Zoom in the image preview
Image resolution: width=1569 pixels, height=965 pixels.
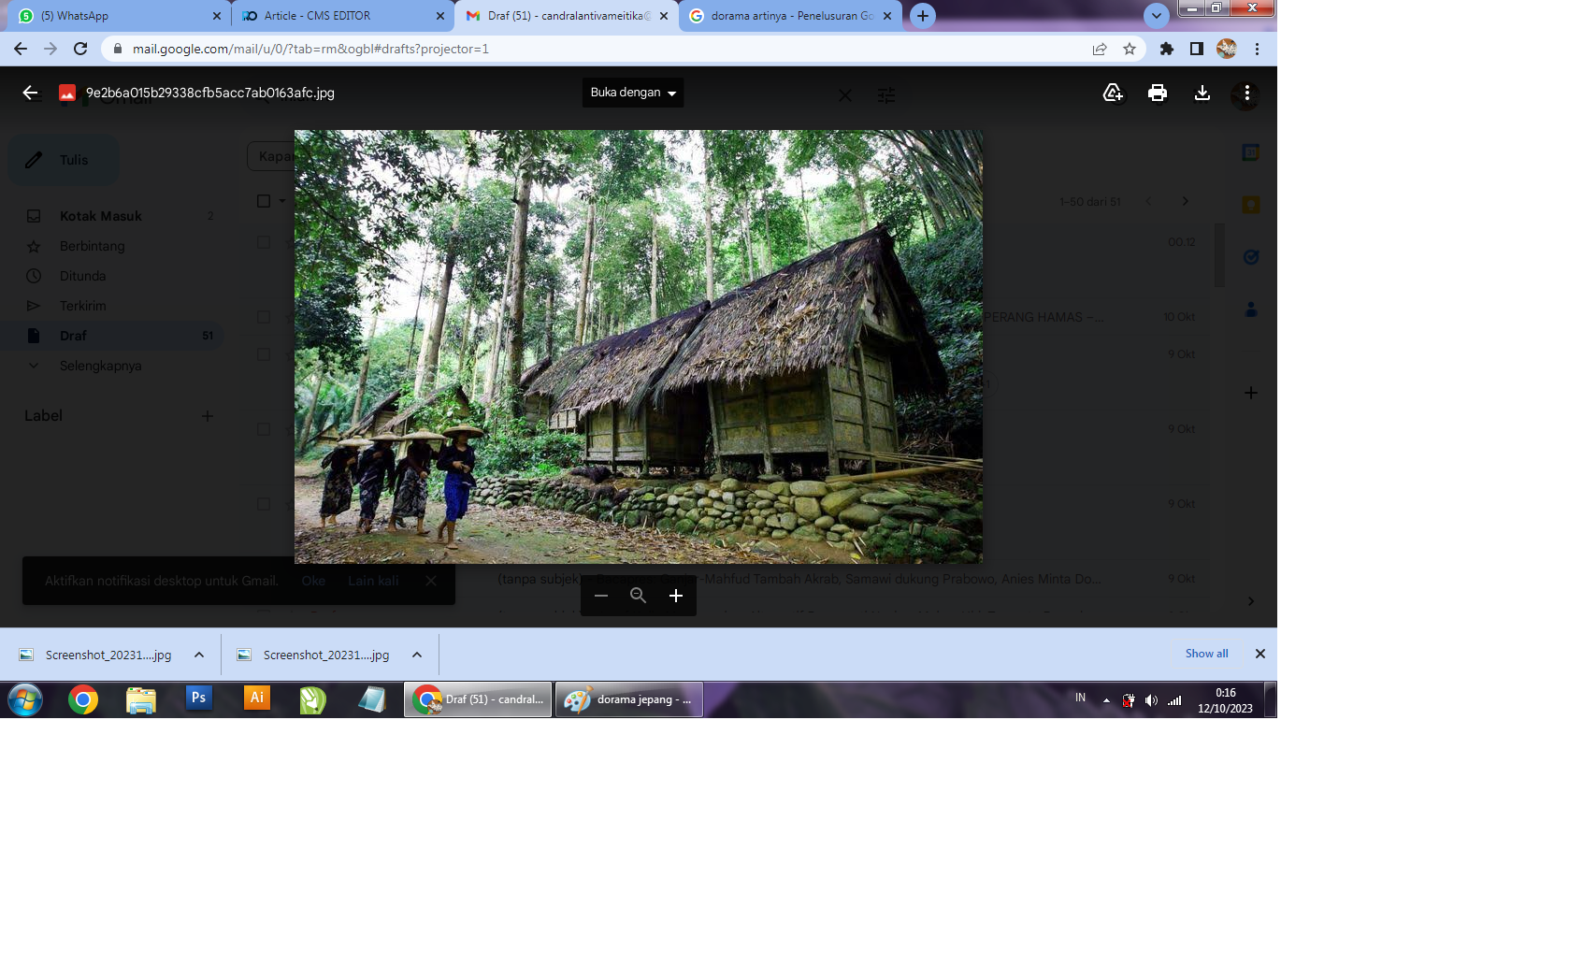click(x=676, y=596)
